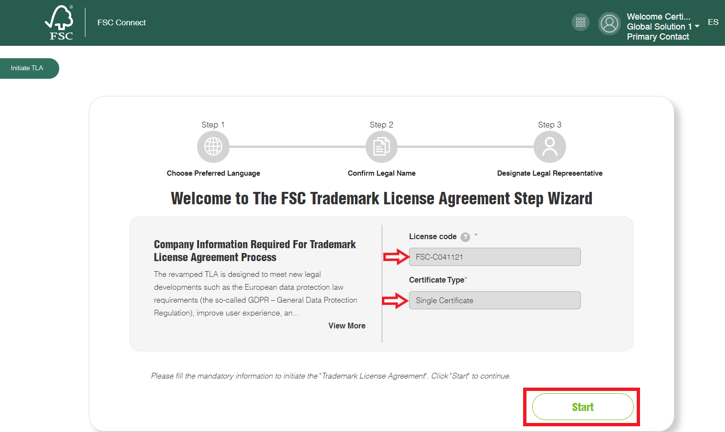This screenshot has height=432, width=725.
Task: Expand text with View More
Action: [347, 326]
